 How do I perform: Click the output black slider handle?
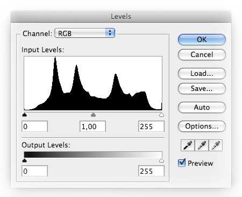tap(25, 160)
